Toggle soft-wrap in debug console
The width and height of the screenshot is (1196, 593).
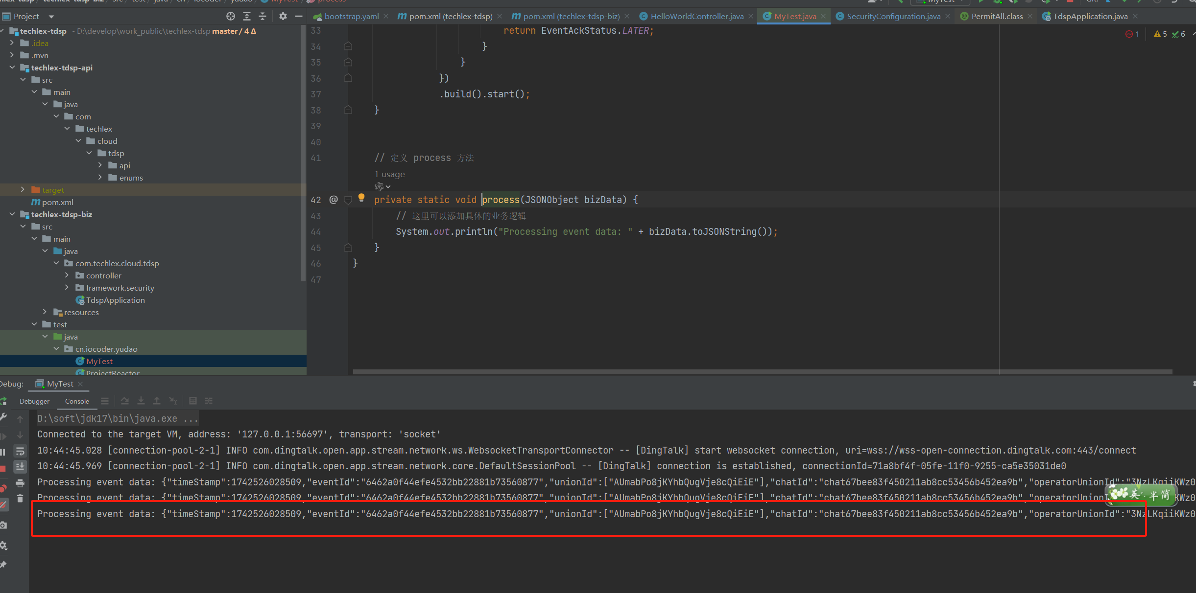(x=20, y=451)
